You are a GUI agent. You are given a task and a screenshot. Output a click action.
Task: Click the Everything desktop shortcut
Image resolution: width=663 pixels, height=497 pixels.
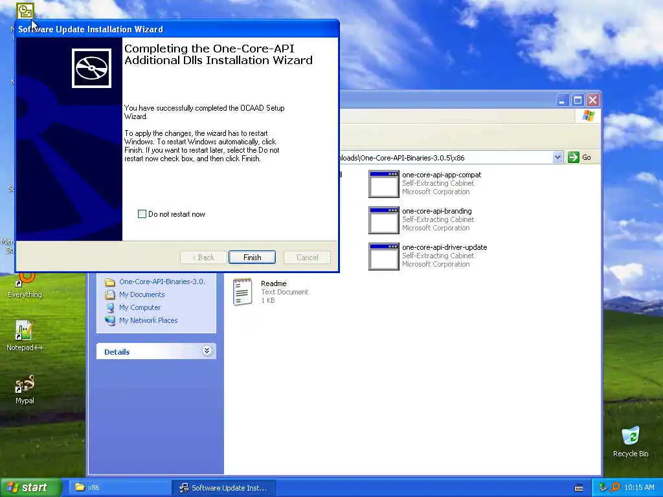point(25,287)
